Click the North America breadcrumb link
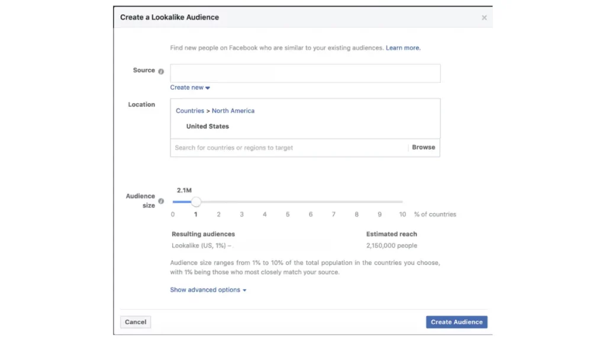This screenshot has height=341, width=606. click(x=233, y=111)
